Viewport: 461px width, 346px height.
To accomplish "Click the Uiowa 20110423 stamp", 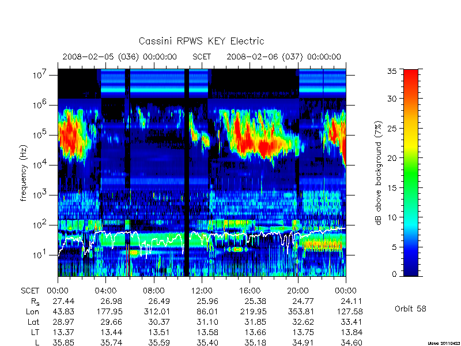I will [444, 343].
